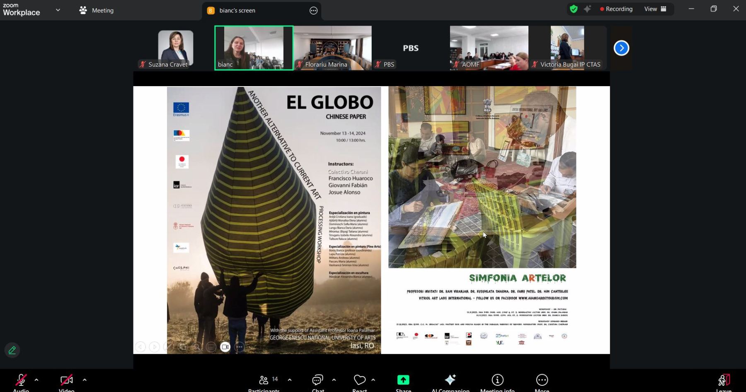Click the Share screen icon
The width and height of the screenshot is (746, 392).
tap(403, 380)
